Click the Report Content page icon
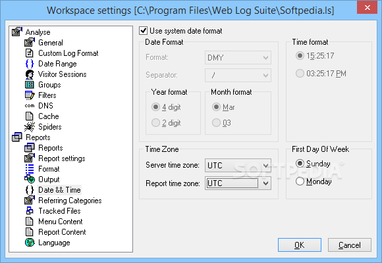This screenshot has height=263, width=382. click(x=30, y=232)
